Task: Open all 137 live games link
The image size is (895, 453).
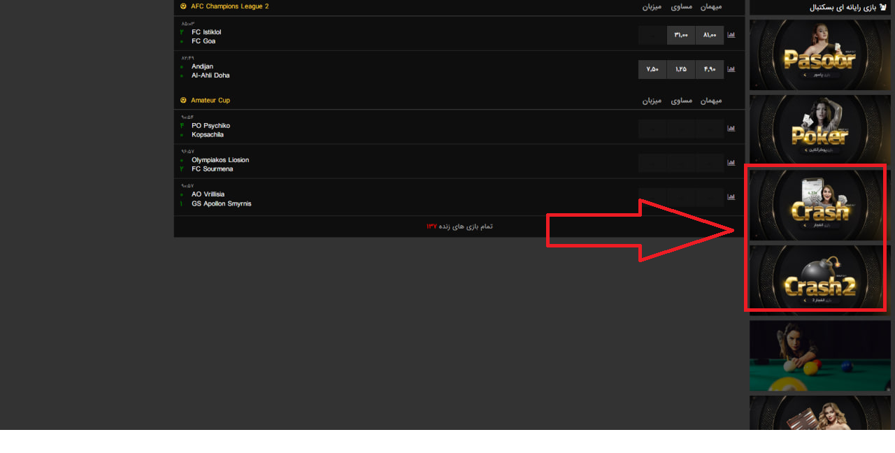Action: [459, 226]
